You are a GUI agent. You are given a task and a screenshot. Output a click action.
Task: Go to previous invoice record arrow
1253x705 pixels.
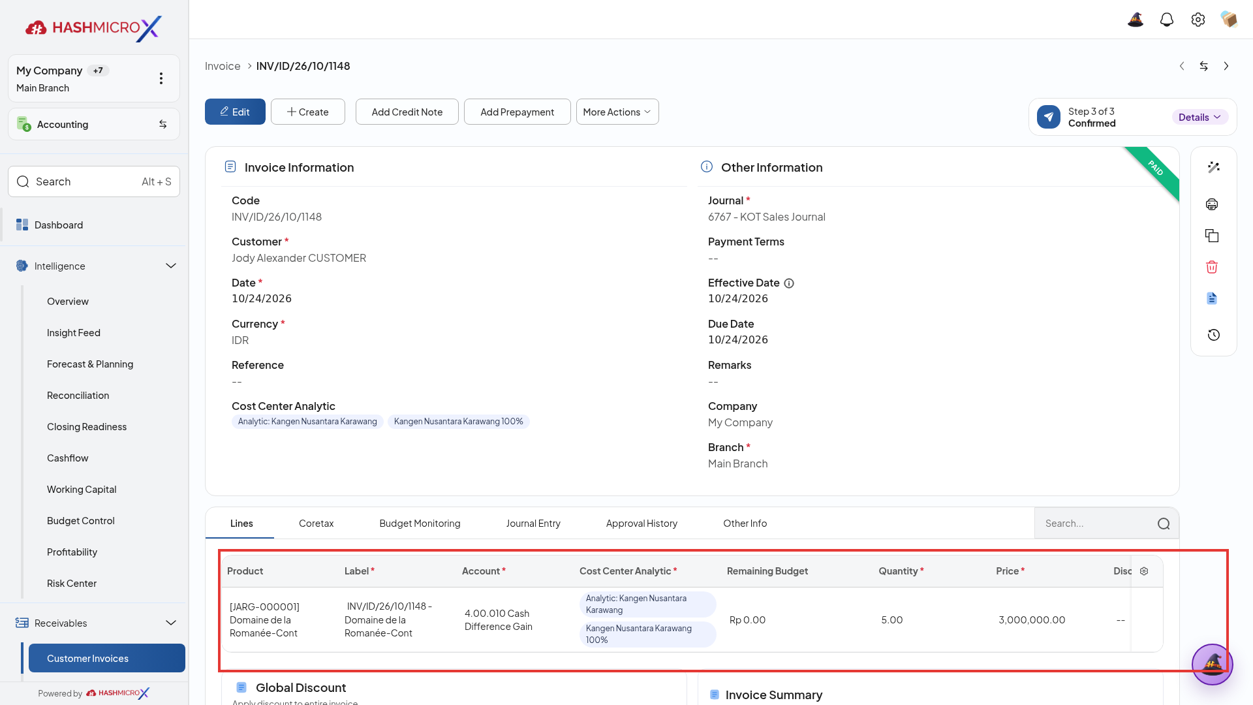point(1182,66)
